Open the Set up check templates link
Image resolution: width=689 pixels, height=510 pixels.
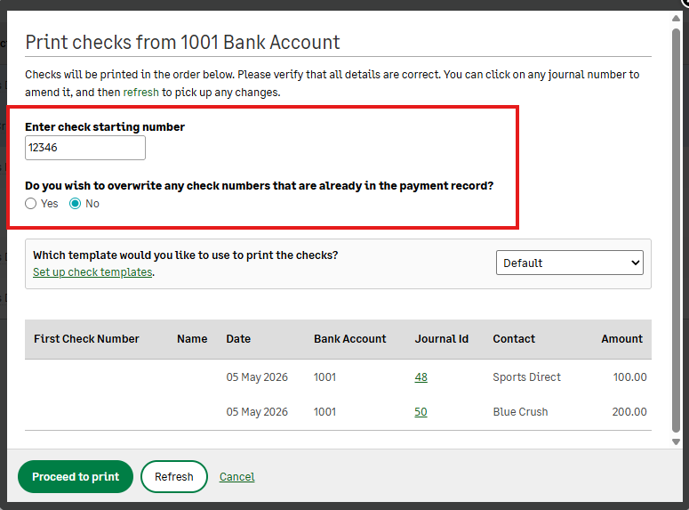(x=92, y=272)
